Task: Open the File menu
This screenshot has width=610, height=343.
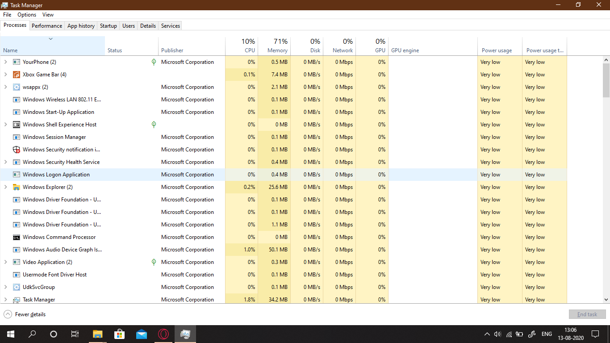Action: (7, 15)
